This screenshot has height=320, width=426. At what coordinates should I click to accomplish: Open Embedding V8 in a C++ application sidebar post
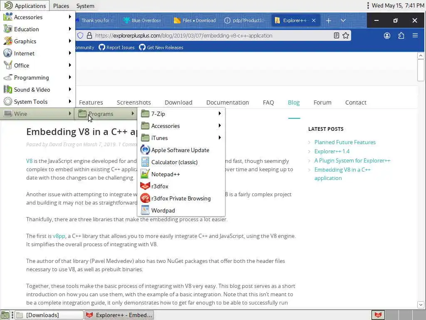[x=342, y=174]
